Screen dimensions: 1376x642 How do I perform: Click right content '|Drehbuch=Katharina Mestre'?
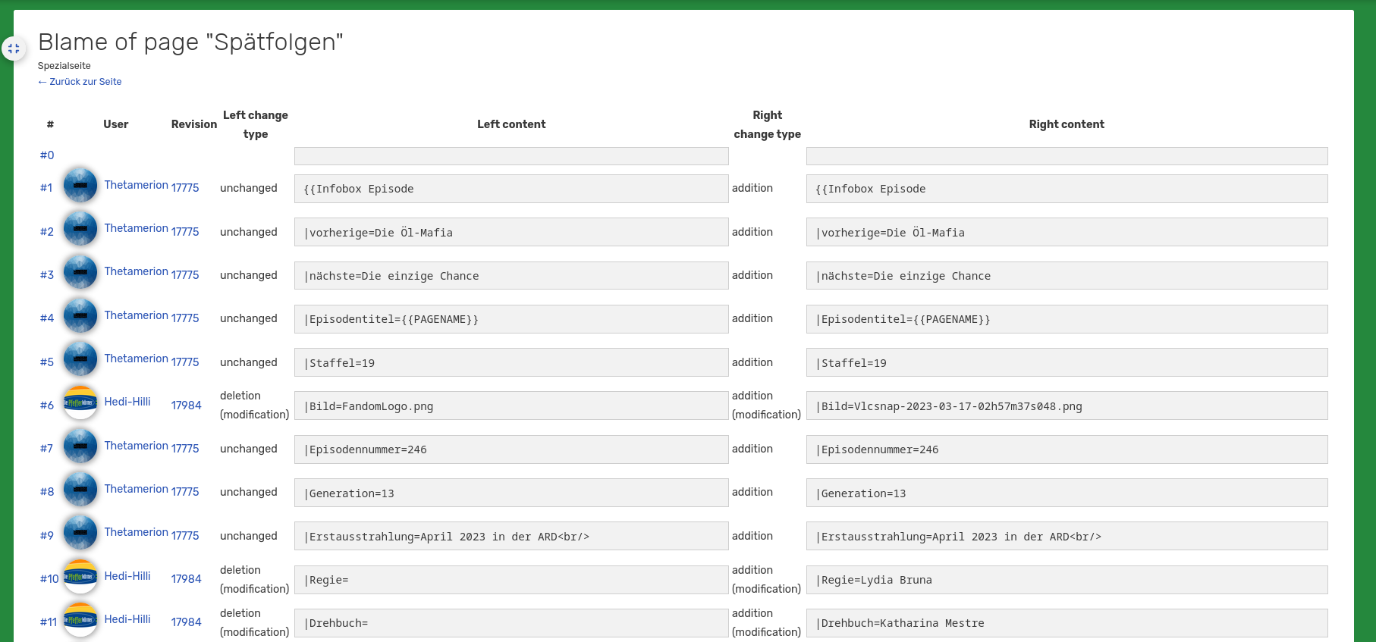(1067, 623)
